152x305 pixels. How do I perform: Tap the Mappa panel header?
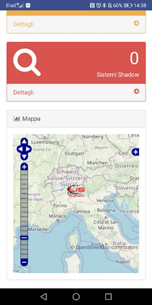pos(76,119)
